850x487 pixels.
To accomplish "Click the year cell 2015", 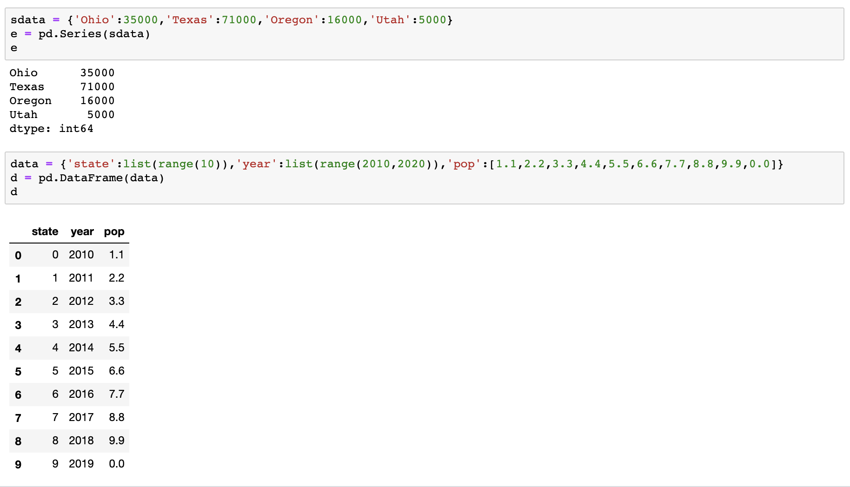I will pos(81,371).
